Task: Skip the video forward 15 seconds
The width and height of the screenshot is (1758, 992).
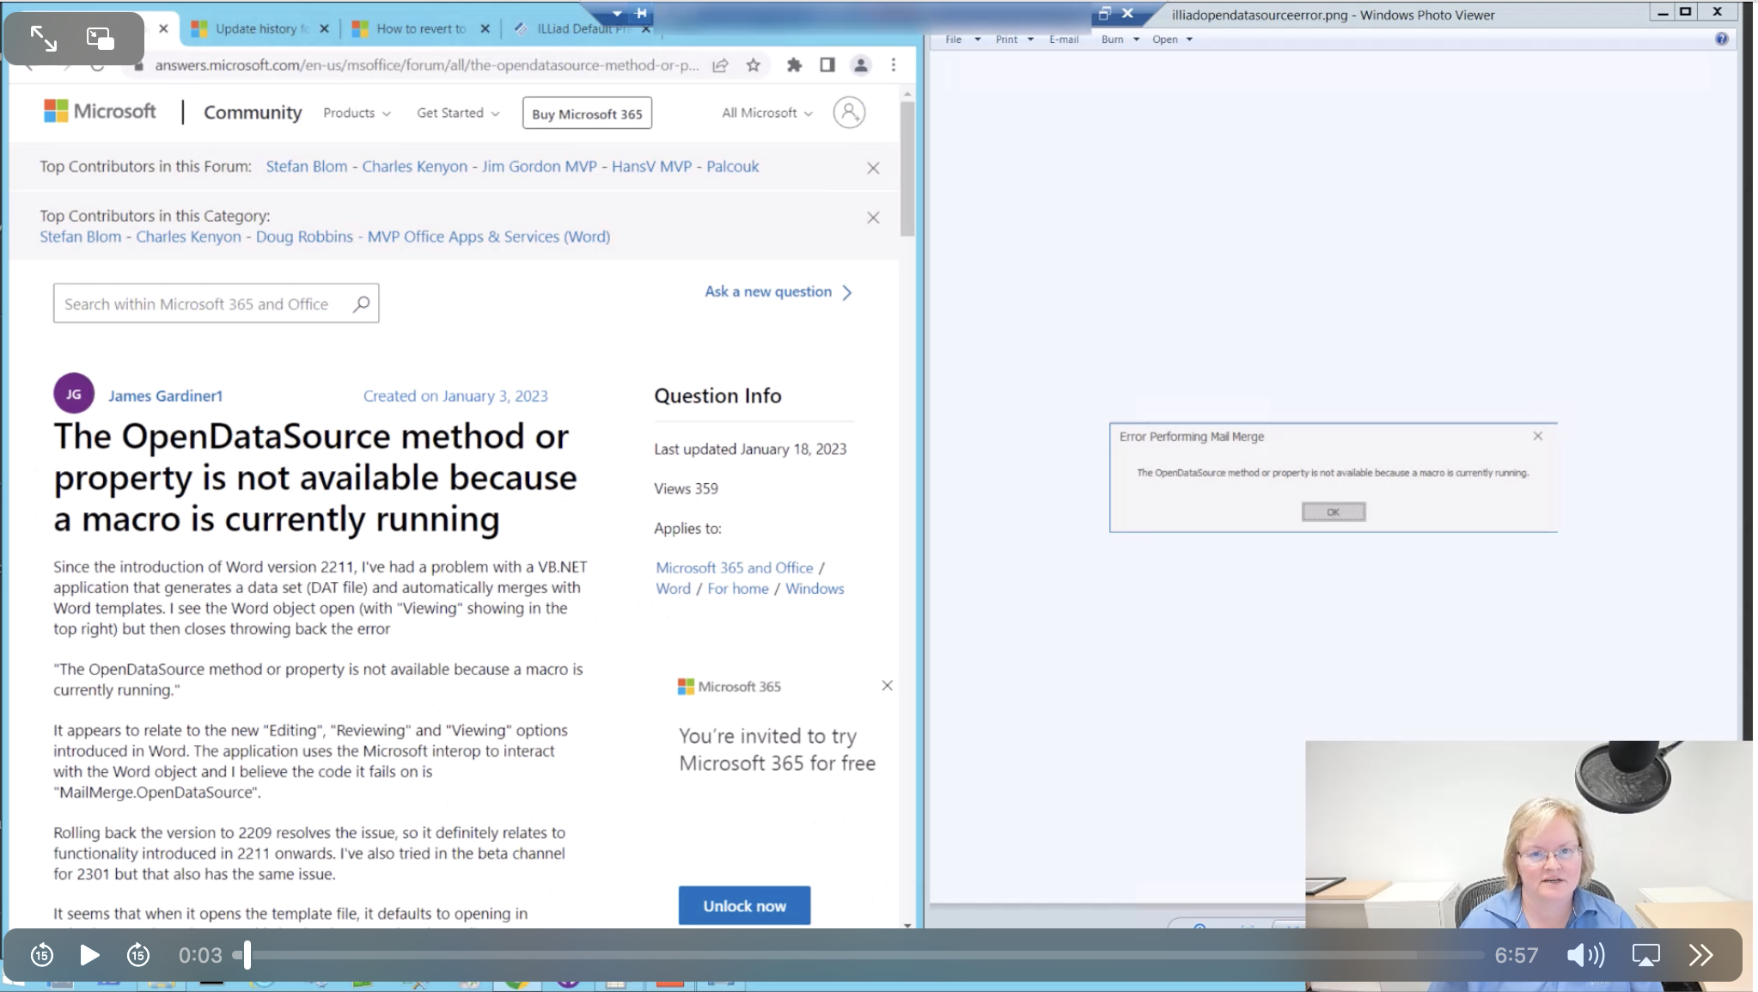Action: (137, 954)
